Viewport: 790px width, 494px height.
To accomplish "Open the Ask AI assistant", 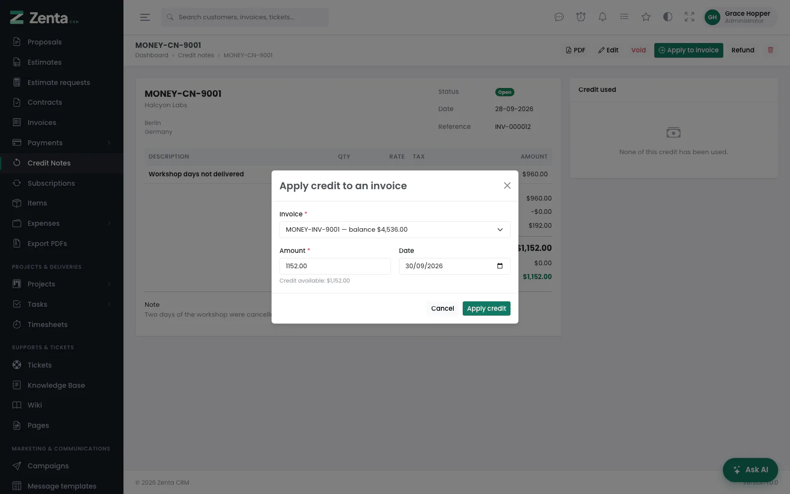I will coord(750,470).
